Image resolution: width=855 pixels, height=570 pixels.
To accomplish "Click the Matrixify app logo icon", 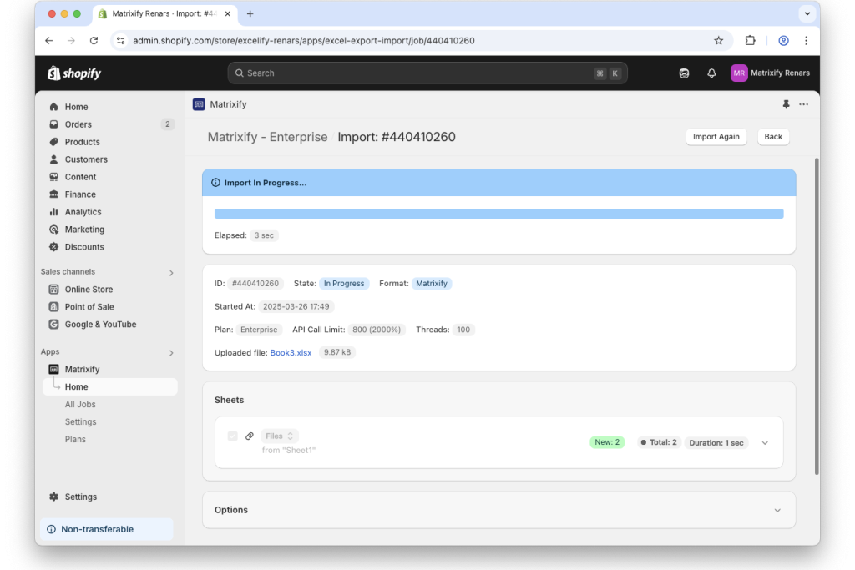I will click(199, 104).
